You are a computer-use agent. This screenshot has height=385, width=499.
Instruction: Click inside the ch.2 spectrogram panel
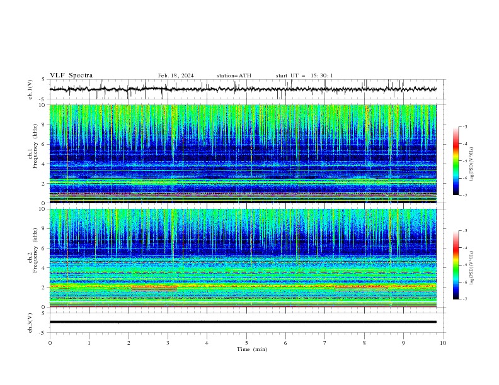coord(243,258)
